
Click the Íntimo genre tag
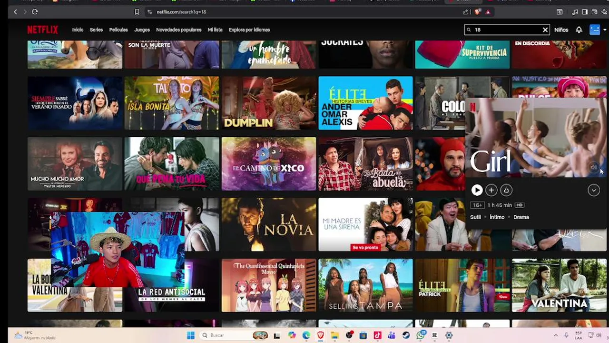497,217
